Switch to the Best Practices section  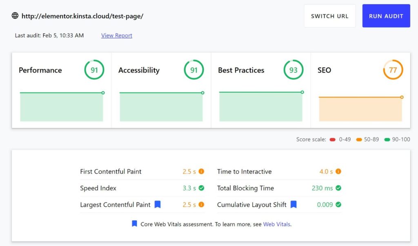[241, 70]
